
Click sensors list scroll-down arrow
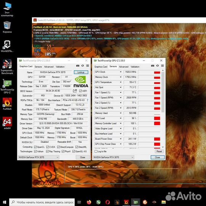[163, 147]
